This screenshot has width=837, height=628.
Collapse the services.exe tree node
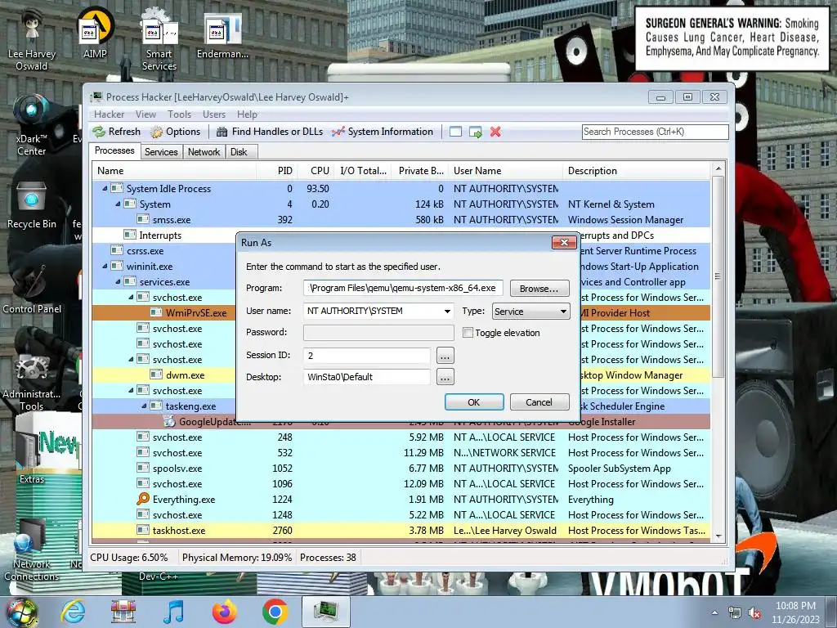(118, 281)
